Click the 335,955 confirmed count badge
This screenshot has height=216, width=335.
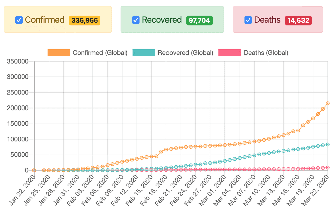(85, 20)
